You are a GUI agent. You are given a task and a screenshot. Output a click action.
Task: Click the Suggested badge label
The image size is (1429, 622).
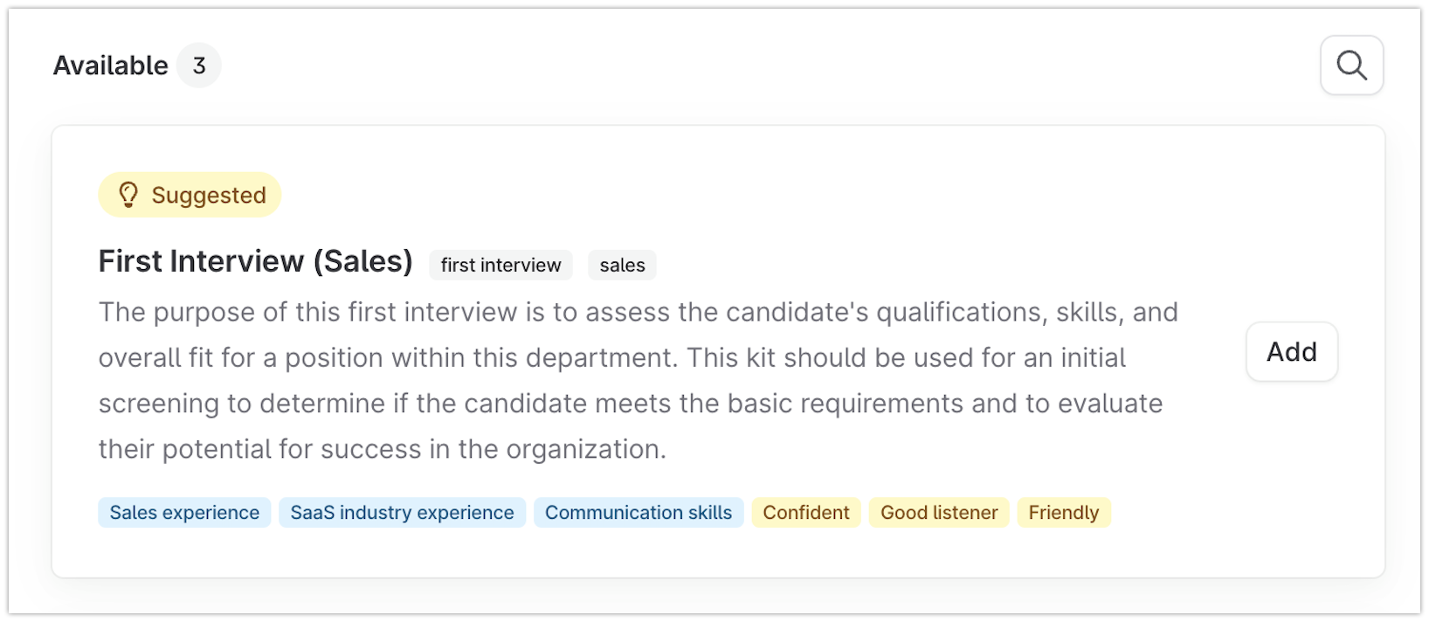click(x=209, y=195)
